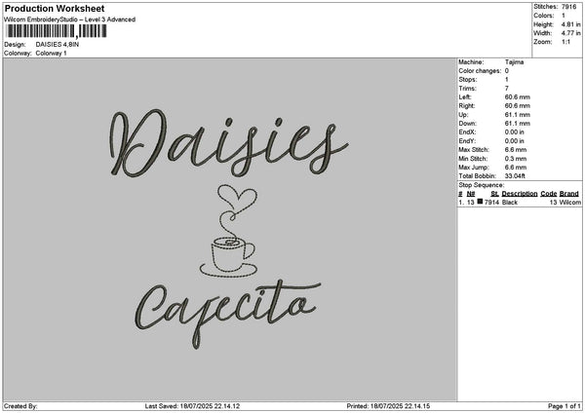The image size is (585, 413).
Task: Click the Cafecito script lettering
Action: coord(227,314)
